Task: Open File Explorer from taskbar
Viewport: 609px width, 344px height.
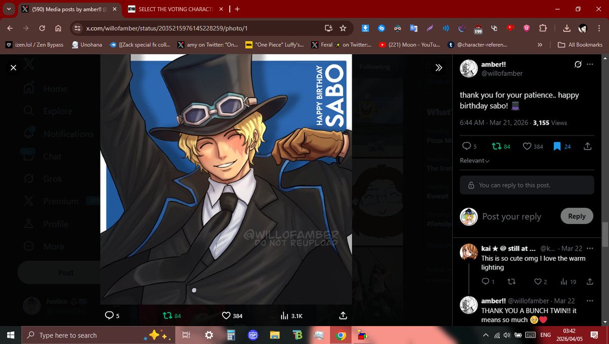Action: 275,335
